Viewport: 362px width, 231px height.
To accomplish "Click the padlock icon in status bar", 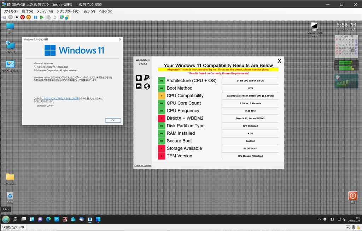I will coord(358,227).
